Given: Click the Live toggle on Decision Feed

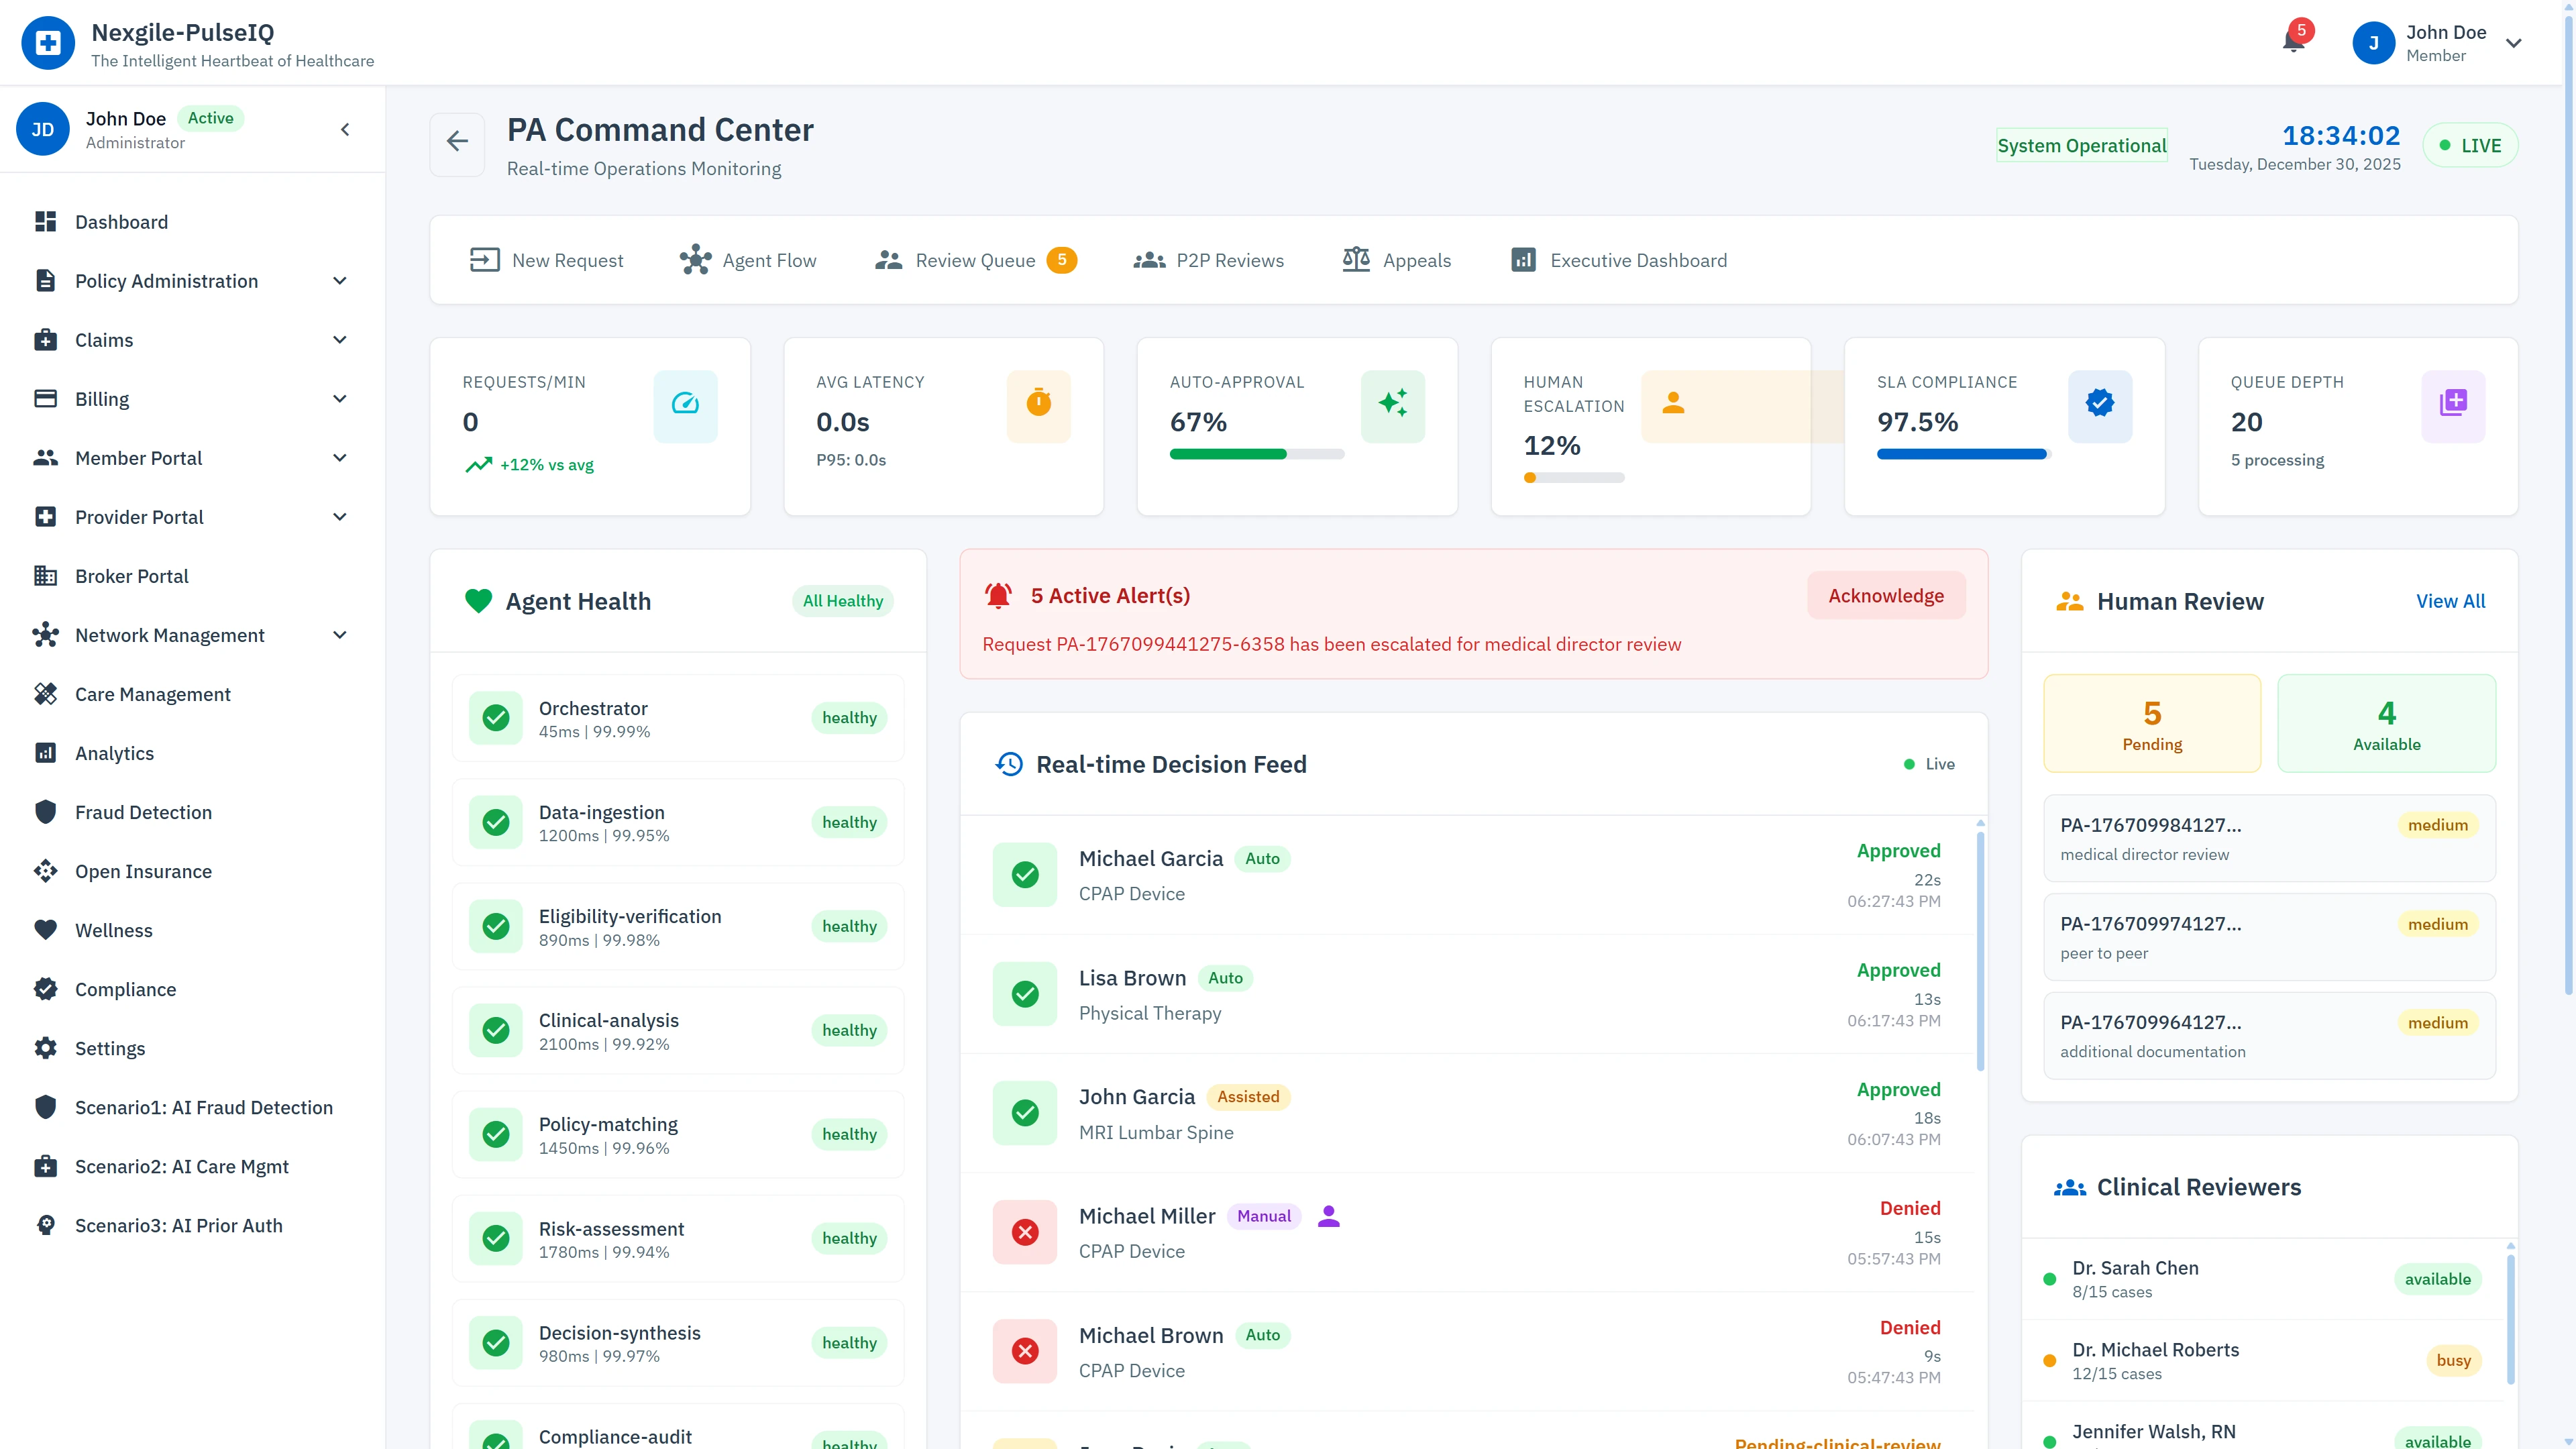Looking at the screenshot, I should click(x=1928, y=763).
